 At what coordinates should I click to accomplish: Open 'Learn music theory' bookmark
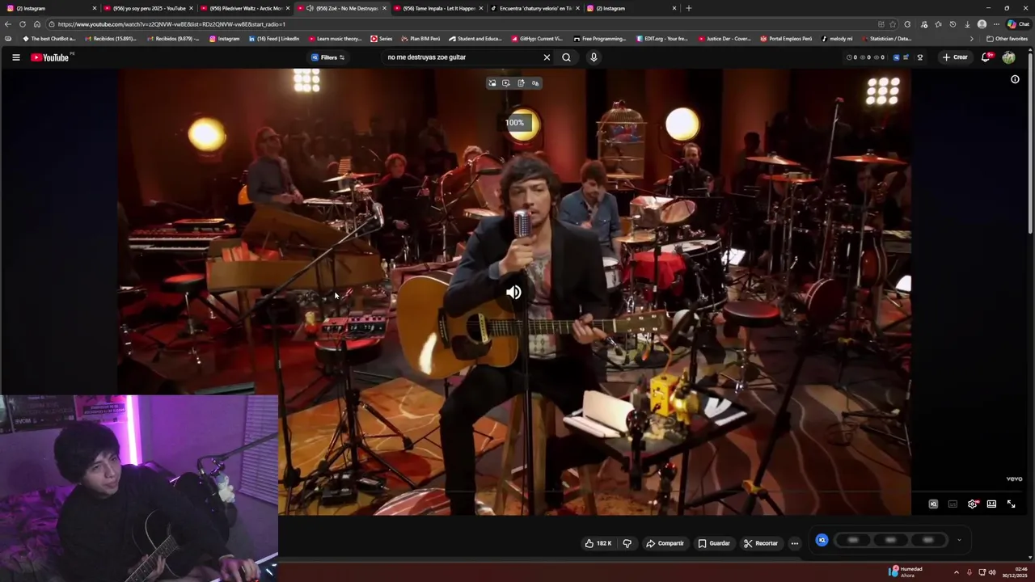335,39
